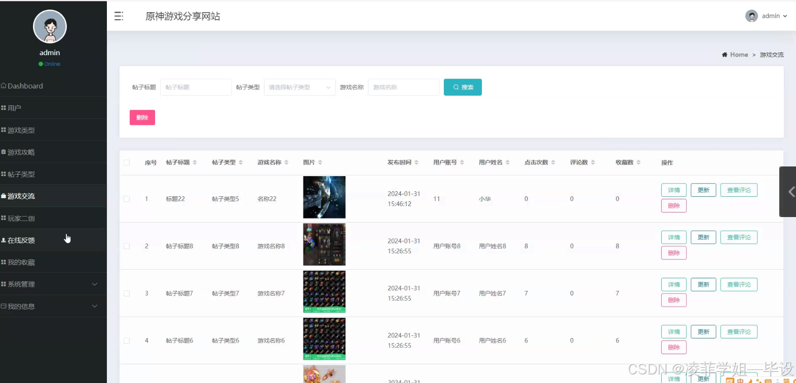This screenshot has height=383, width=796.
Task: Open the image thumbnail for 帖子标题7
Action: click(x=324, y=291)
